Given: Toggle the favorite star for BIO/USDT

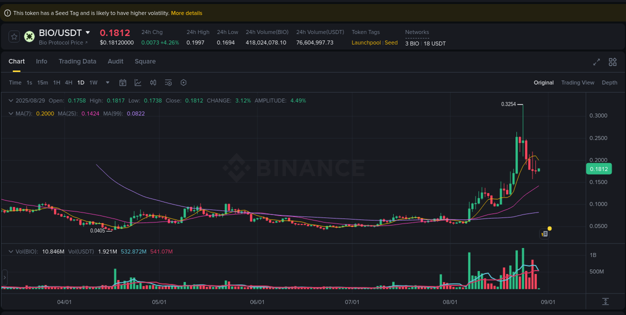Looking at the screenshot, I should click(14, 36).
